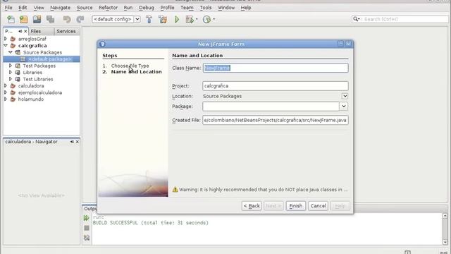Click Output panel scrollbar down arrow
The height and width of the screenshot is (254, 451).
point(445,242)
